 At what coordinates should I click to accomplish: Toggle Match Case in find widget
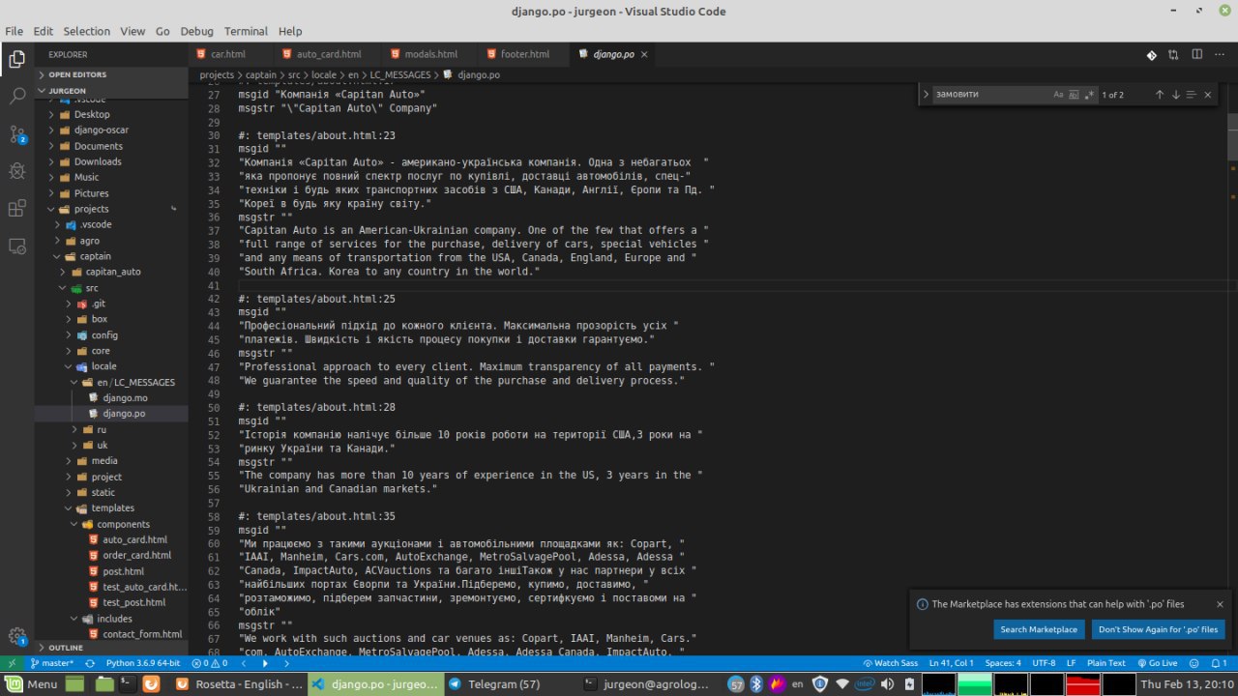point(1058,95)
